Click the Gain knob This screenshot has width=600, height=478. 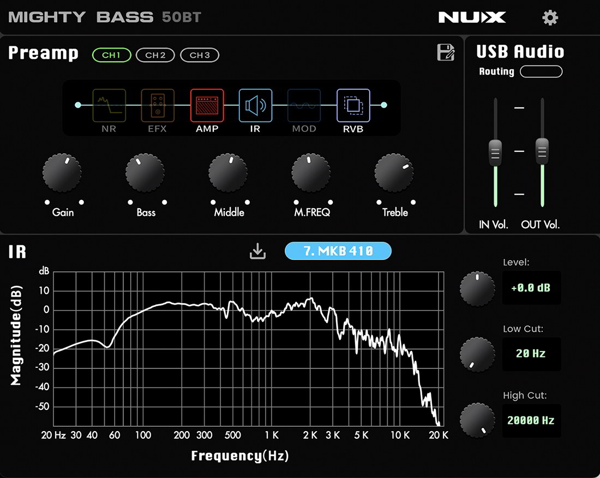click(x=62, y=173)
